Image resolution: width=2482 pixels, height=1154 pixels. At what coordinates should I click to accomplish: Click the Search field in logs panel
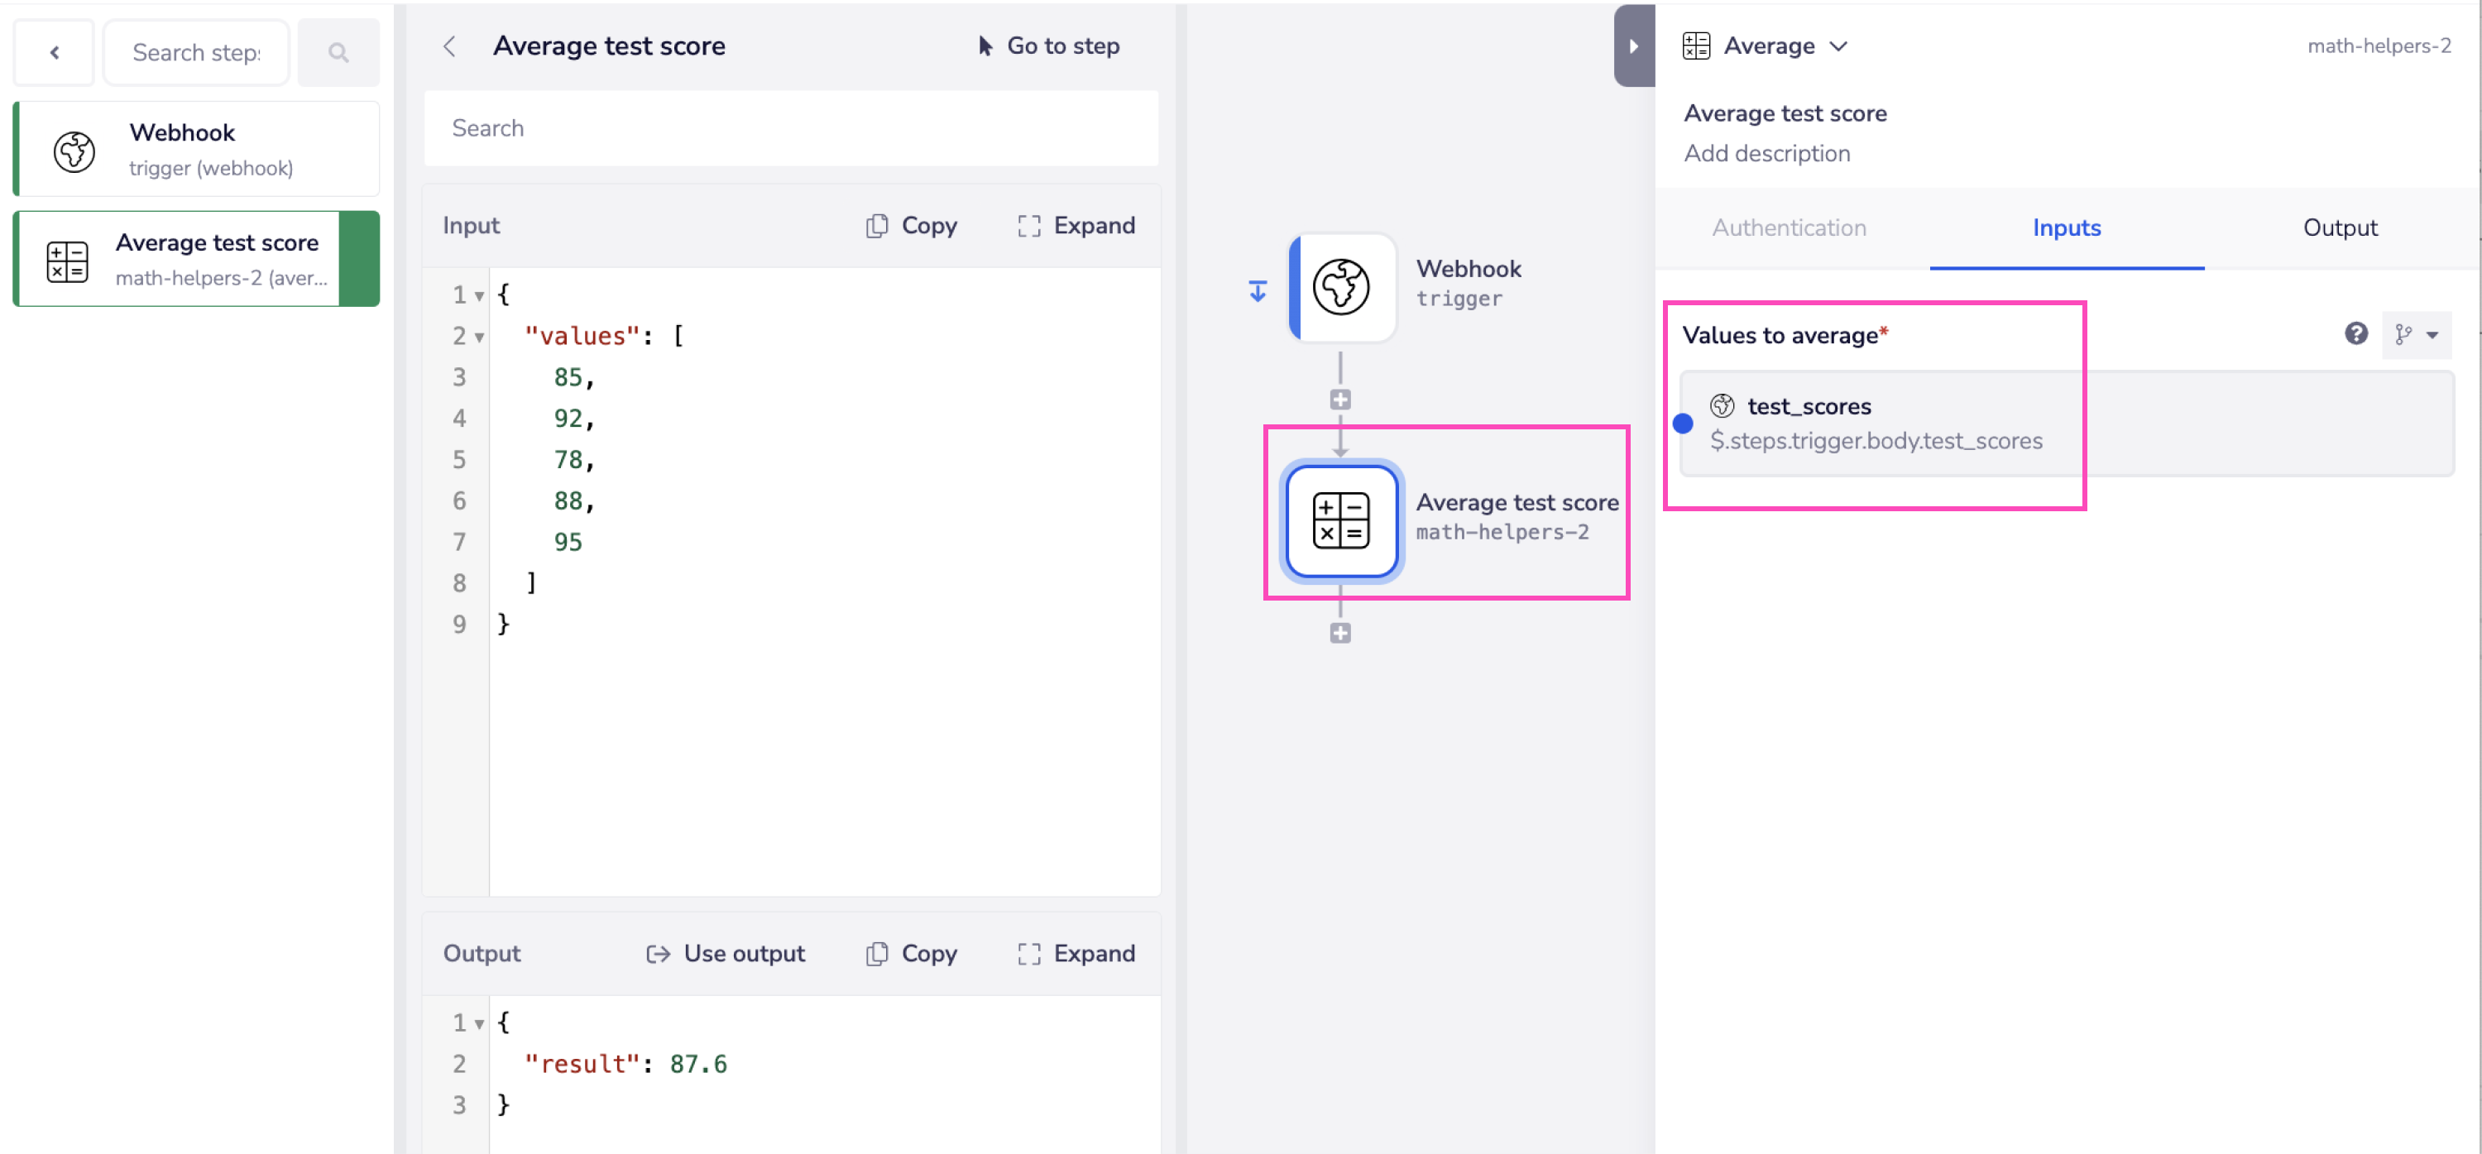[790, 128]
